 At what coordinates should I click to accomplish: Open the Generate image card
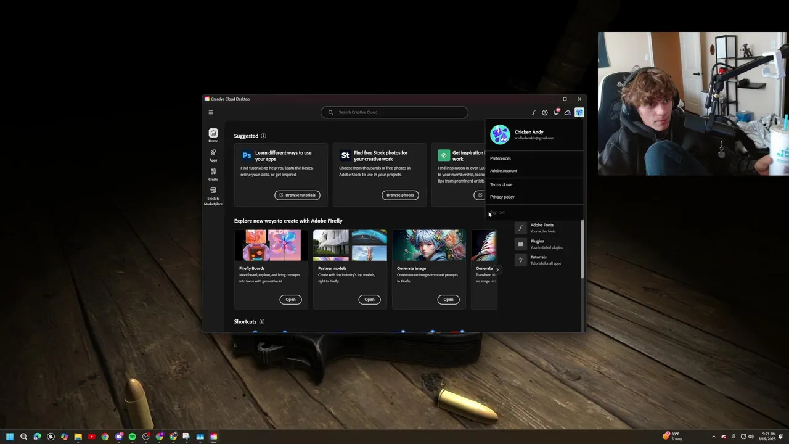tap(448, 299)
